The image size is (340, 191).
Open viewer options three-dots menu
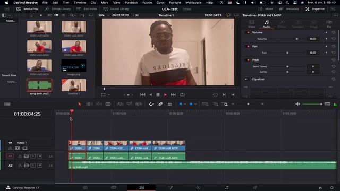tap(236, 15)
